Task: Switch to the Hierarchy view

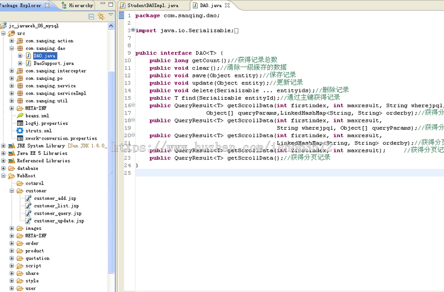Action: coord(80,4)
